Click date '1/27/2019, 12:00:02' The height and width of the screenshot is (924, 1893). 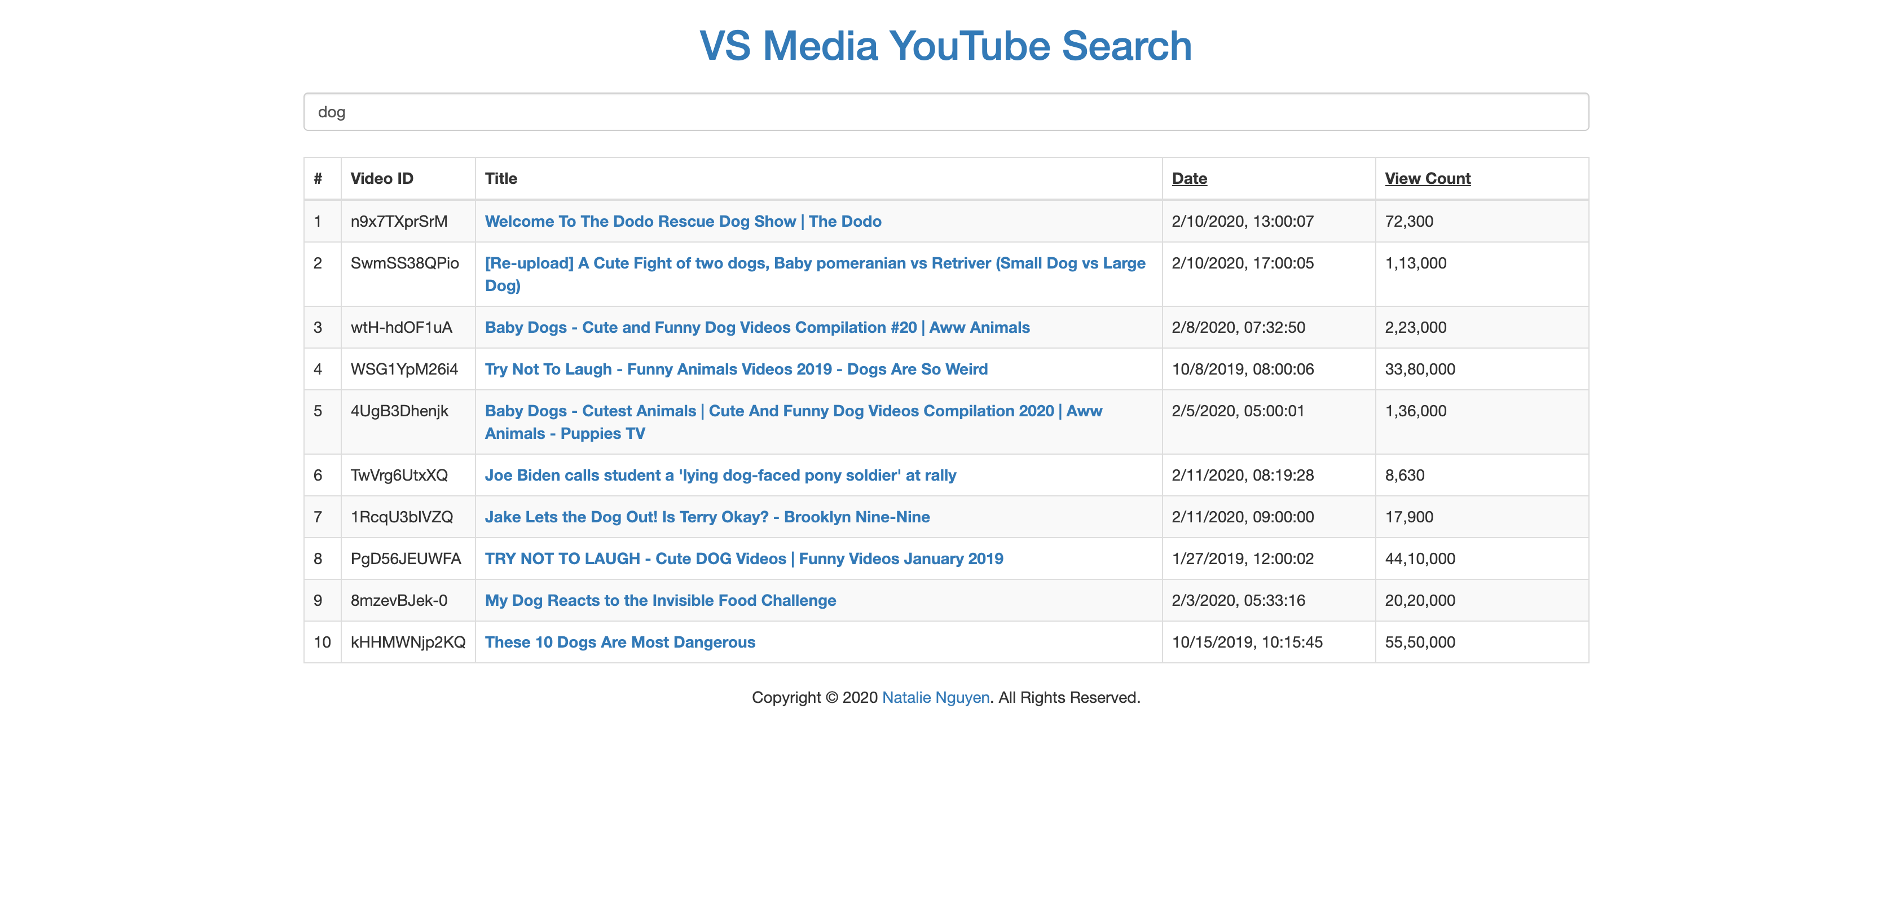[1242, 558]
